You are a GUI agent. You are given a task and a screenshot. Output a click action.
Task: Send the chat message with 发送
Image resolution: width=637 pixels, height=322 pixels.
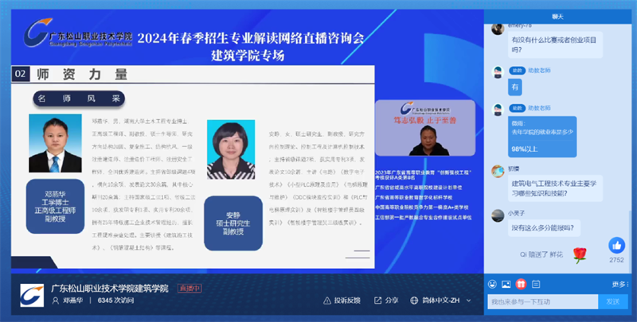coord(612,301)
